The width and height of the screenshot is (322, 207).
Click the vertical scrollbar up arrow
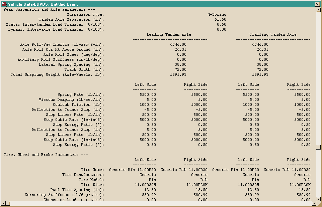[318, 10]
